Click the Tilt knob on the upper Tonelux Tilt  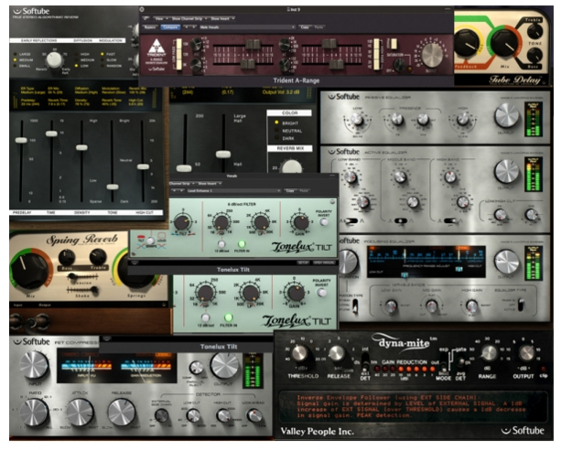(182, 222)
